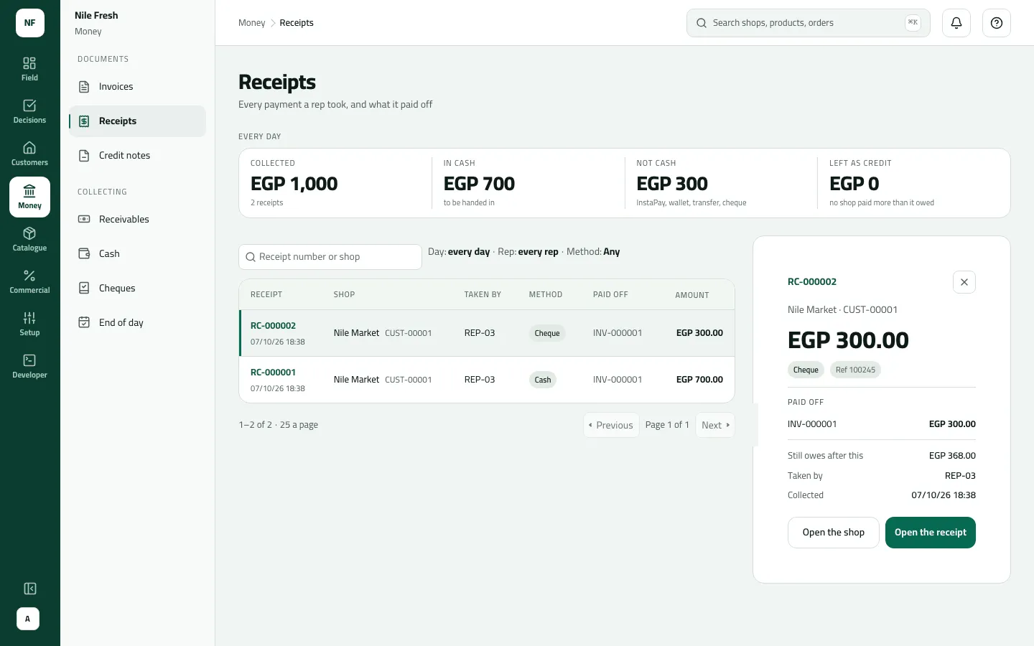Open receipt RC-000002 in the table
Image resolution: width=1034 pixels, height=646 pixels.
pyautogui.click(x=273, y=326)
